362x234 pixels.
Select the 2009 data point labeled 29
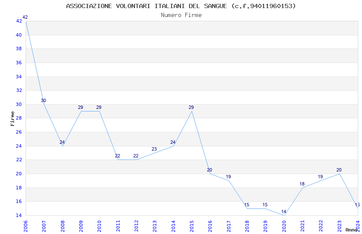80,107
